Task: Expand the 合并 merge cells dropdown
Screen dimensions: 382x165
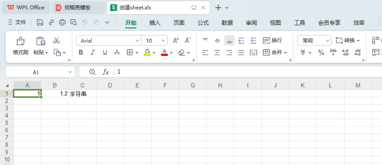Action: [285, 52]
